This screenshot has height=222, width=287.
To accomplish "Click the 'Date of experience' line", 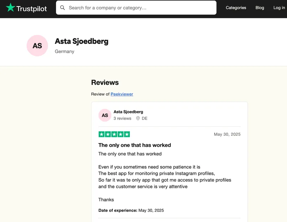I will [x=131, y=211].
